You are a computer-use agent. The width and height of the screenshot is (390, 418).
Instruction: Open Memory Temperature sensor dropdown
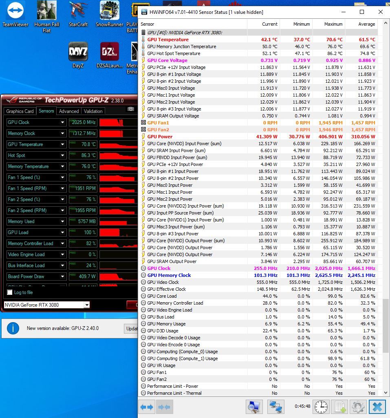pos(63,166)
